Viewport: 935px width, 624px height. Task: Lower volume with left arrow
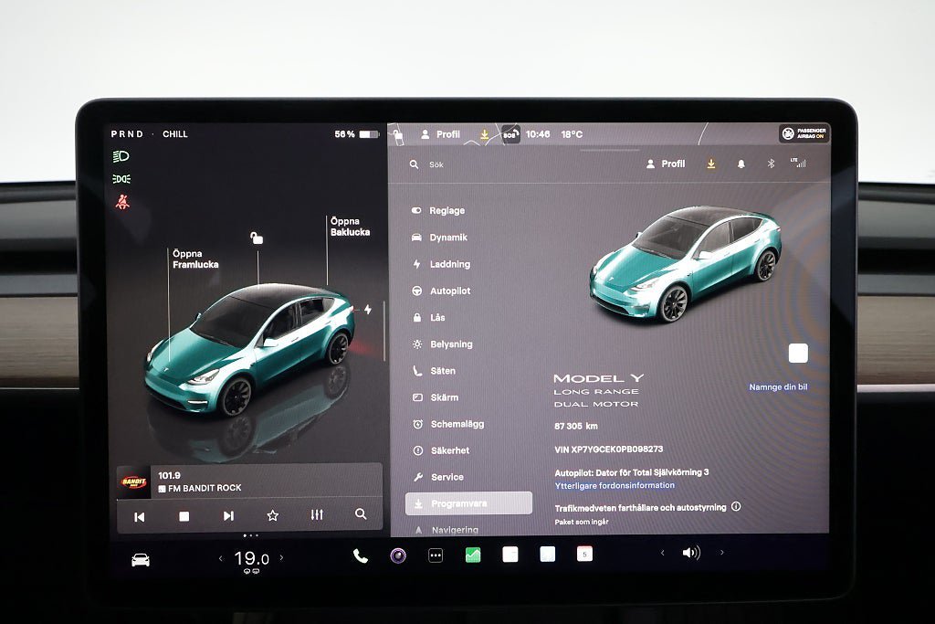pyautogui.click(x=663, y=553)
